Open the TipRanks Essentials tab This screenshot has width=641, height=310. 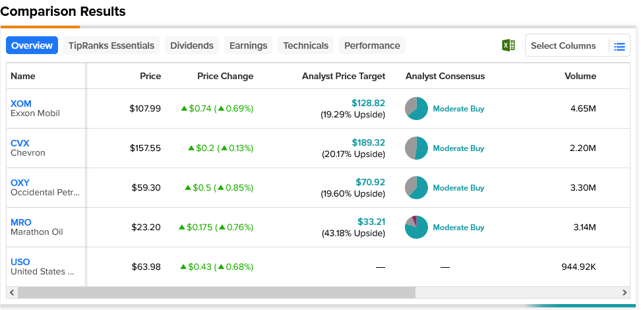click(111, 46)
